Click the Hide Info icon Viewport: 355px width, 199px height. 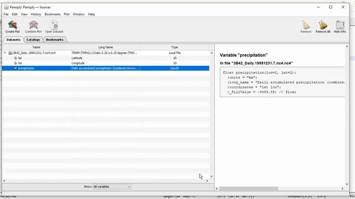340,25
